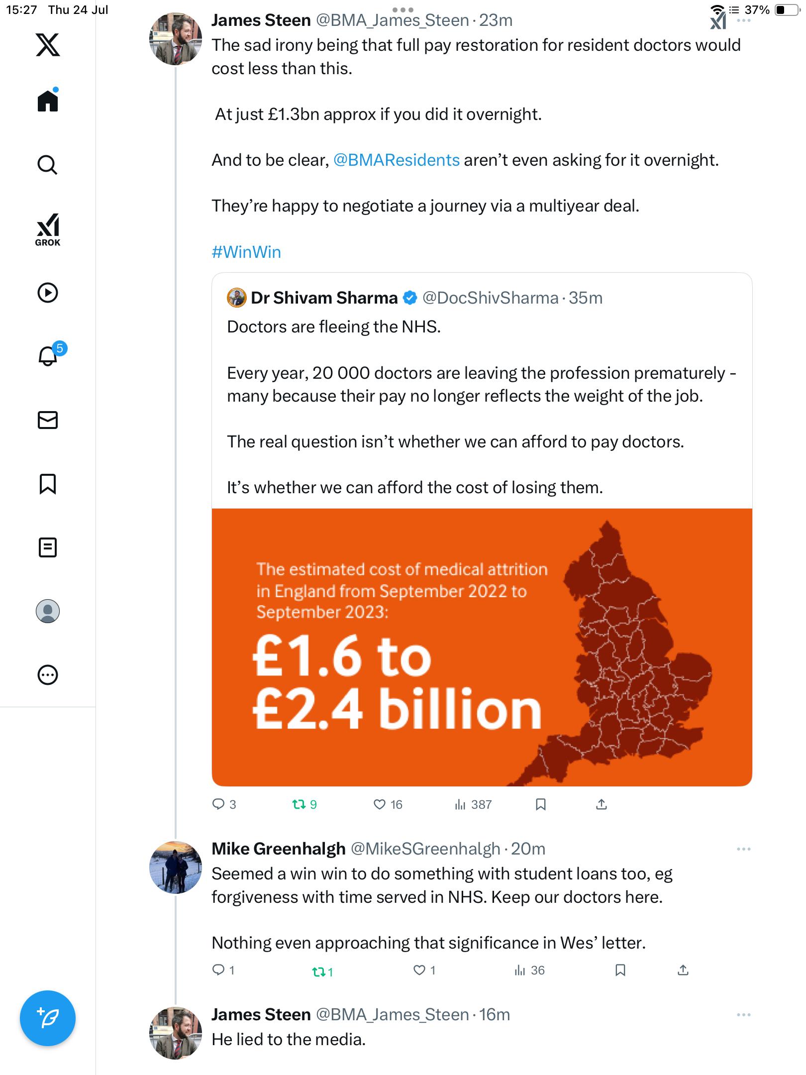
Task: Like James Steen's quote tweet
Action: pos(388,804)
